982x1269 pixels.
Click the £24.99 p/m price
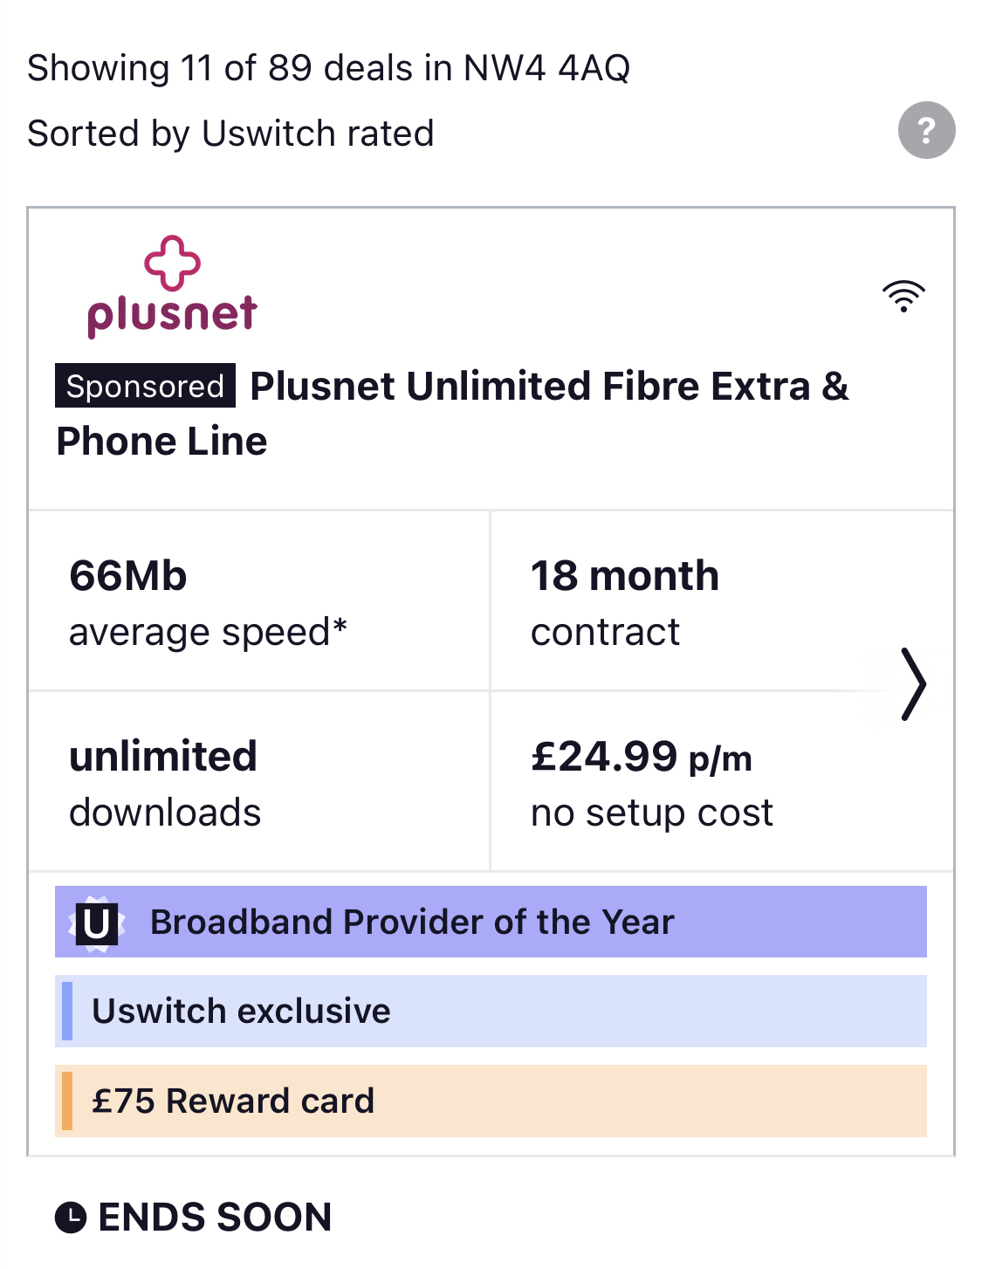point(642,757)
